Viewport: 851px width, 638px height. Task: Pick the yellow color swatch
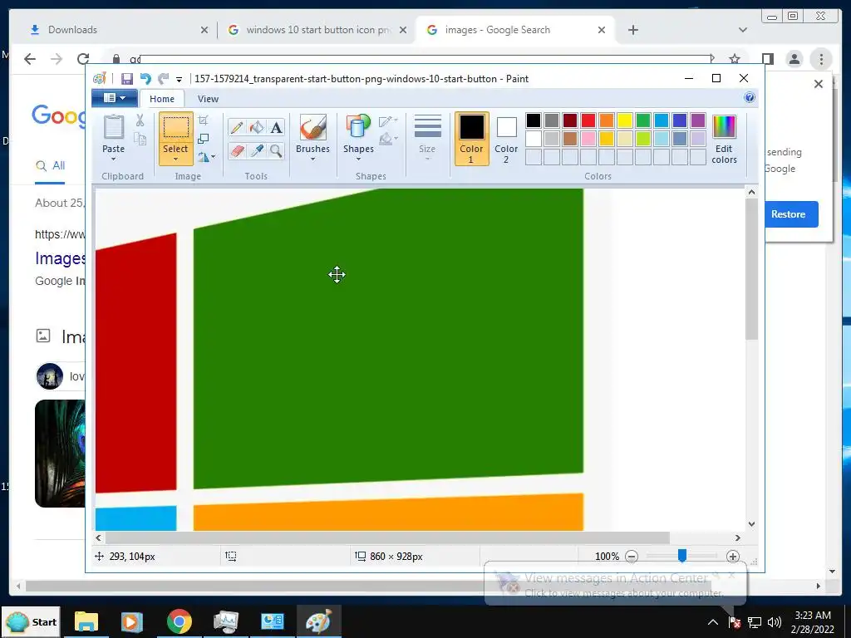point(625,120)
